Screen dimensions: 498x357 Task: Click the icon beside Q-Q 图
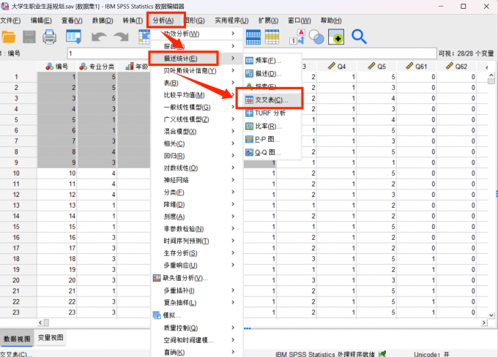pos(249,153)
